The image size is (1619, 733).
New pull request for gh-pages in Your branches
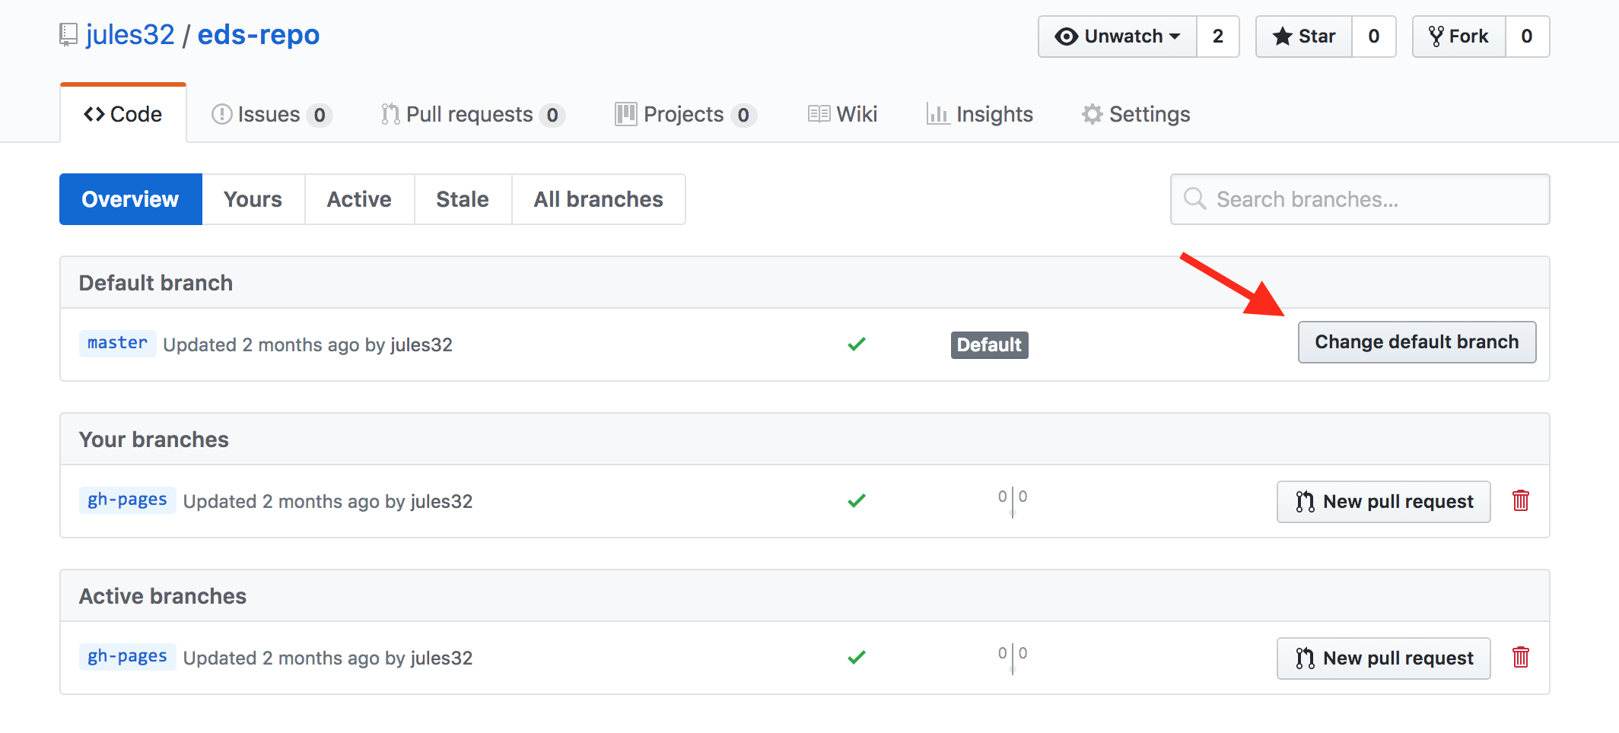[1384, 502]
